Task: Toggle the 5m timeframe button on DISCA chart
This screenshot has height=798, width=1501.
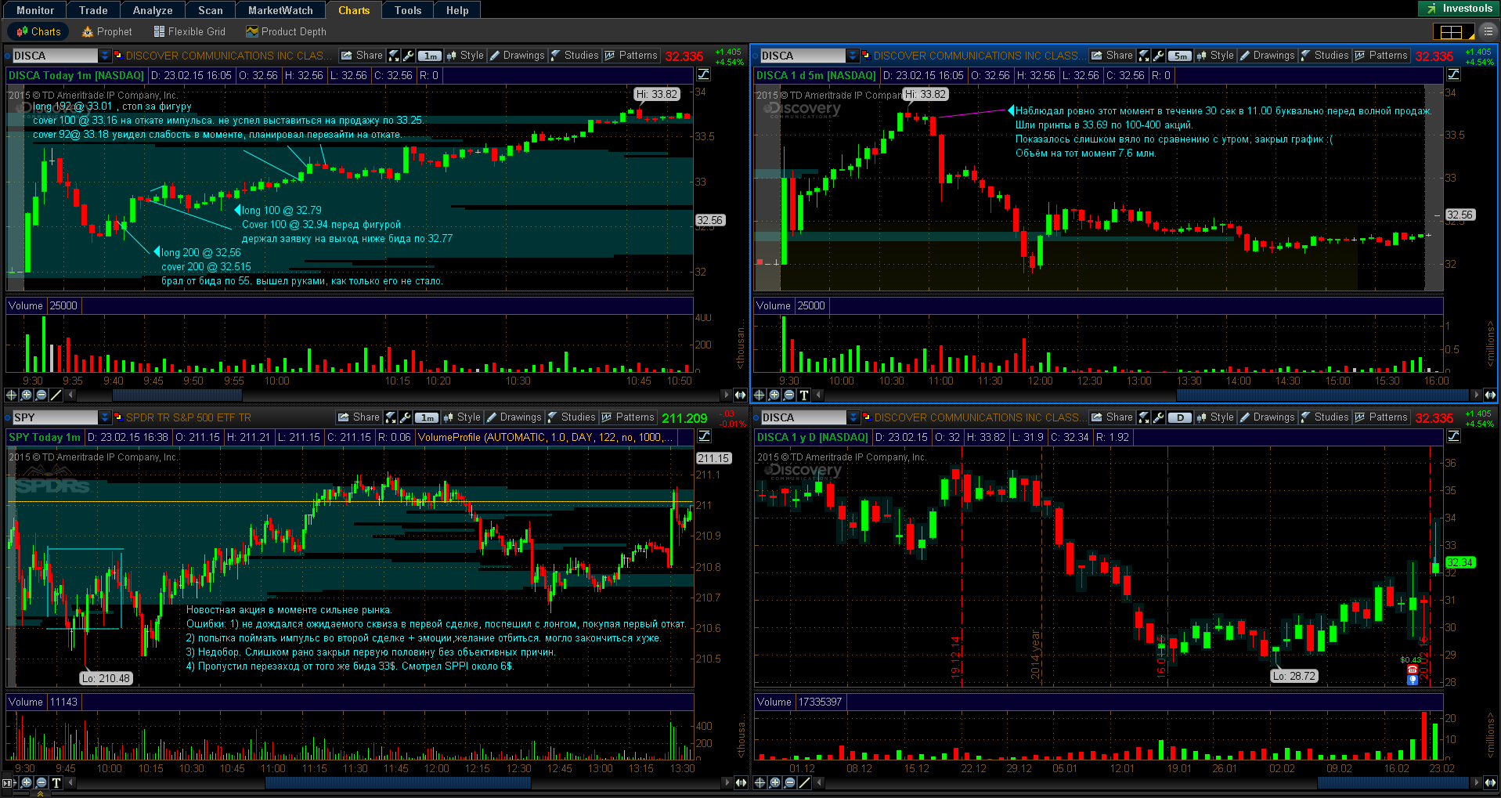Action: [1180, 56]
